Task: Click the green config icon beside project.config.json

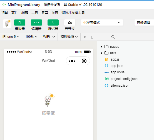Action: (x=107, y=79)
